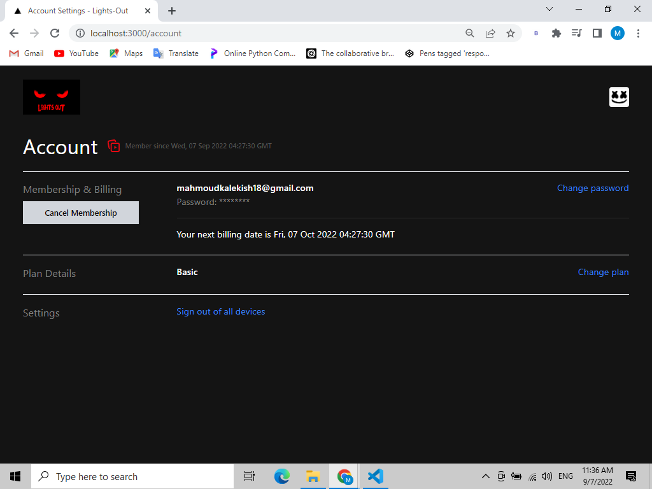652x489 pixels.
Task: Open the Chrome profile avatar M
Action: (x=618, y=32)
